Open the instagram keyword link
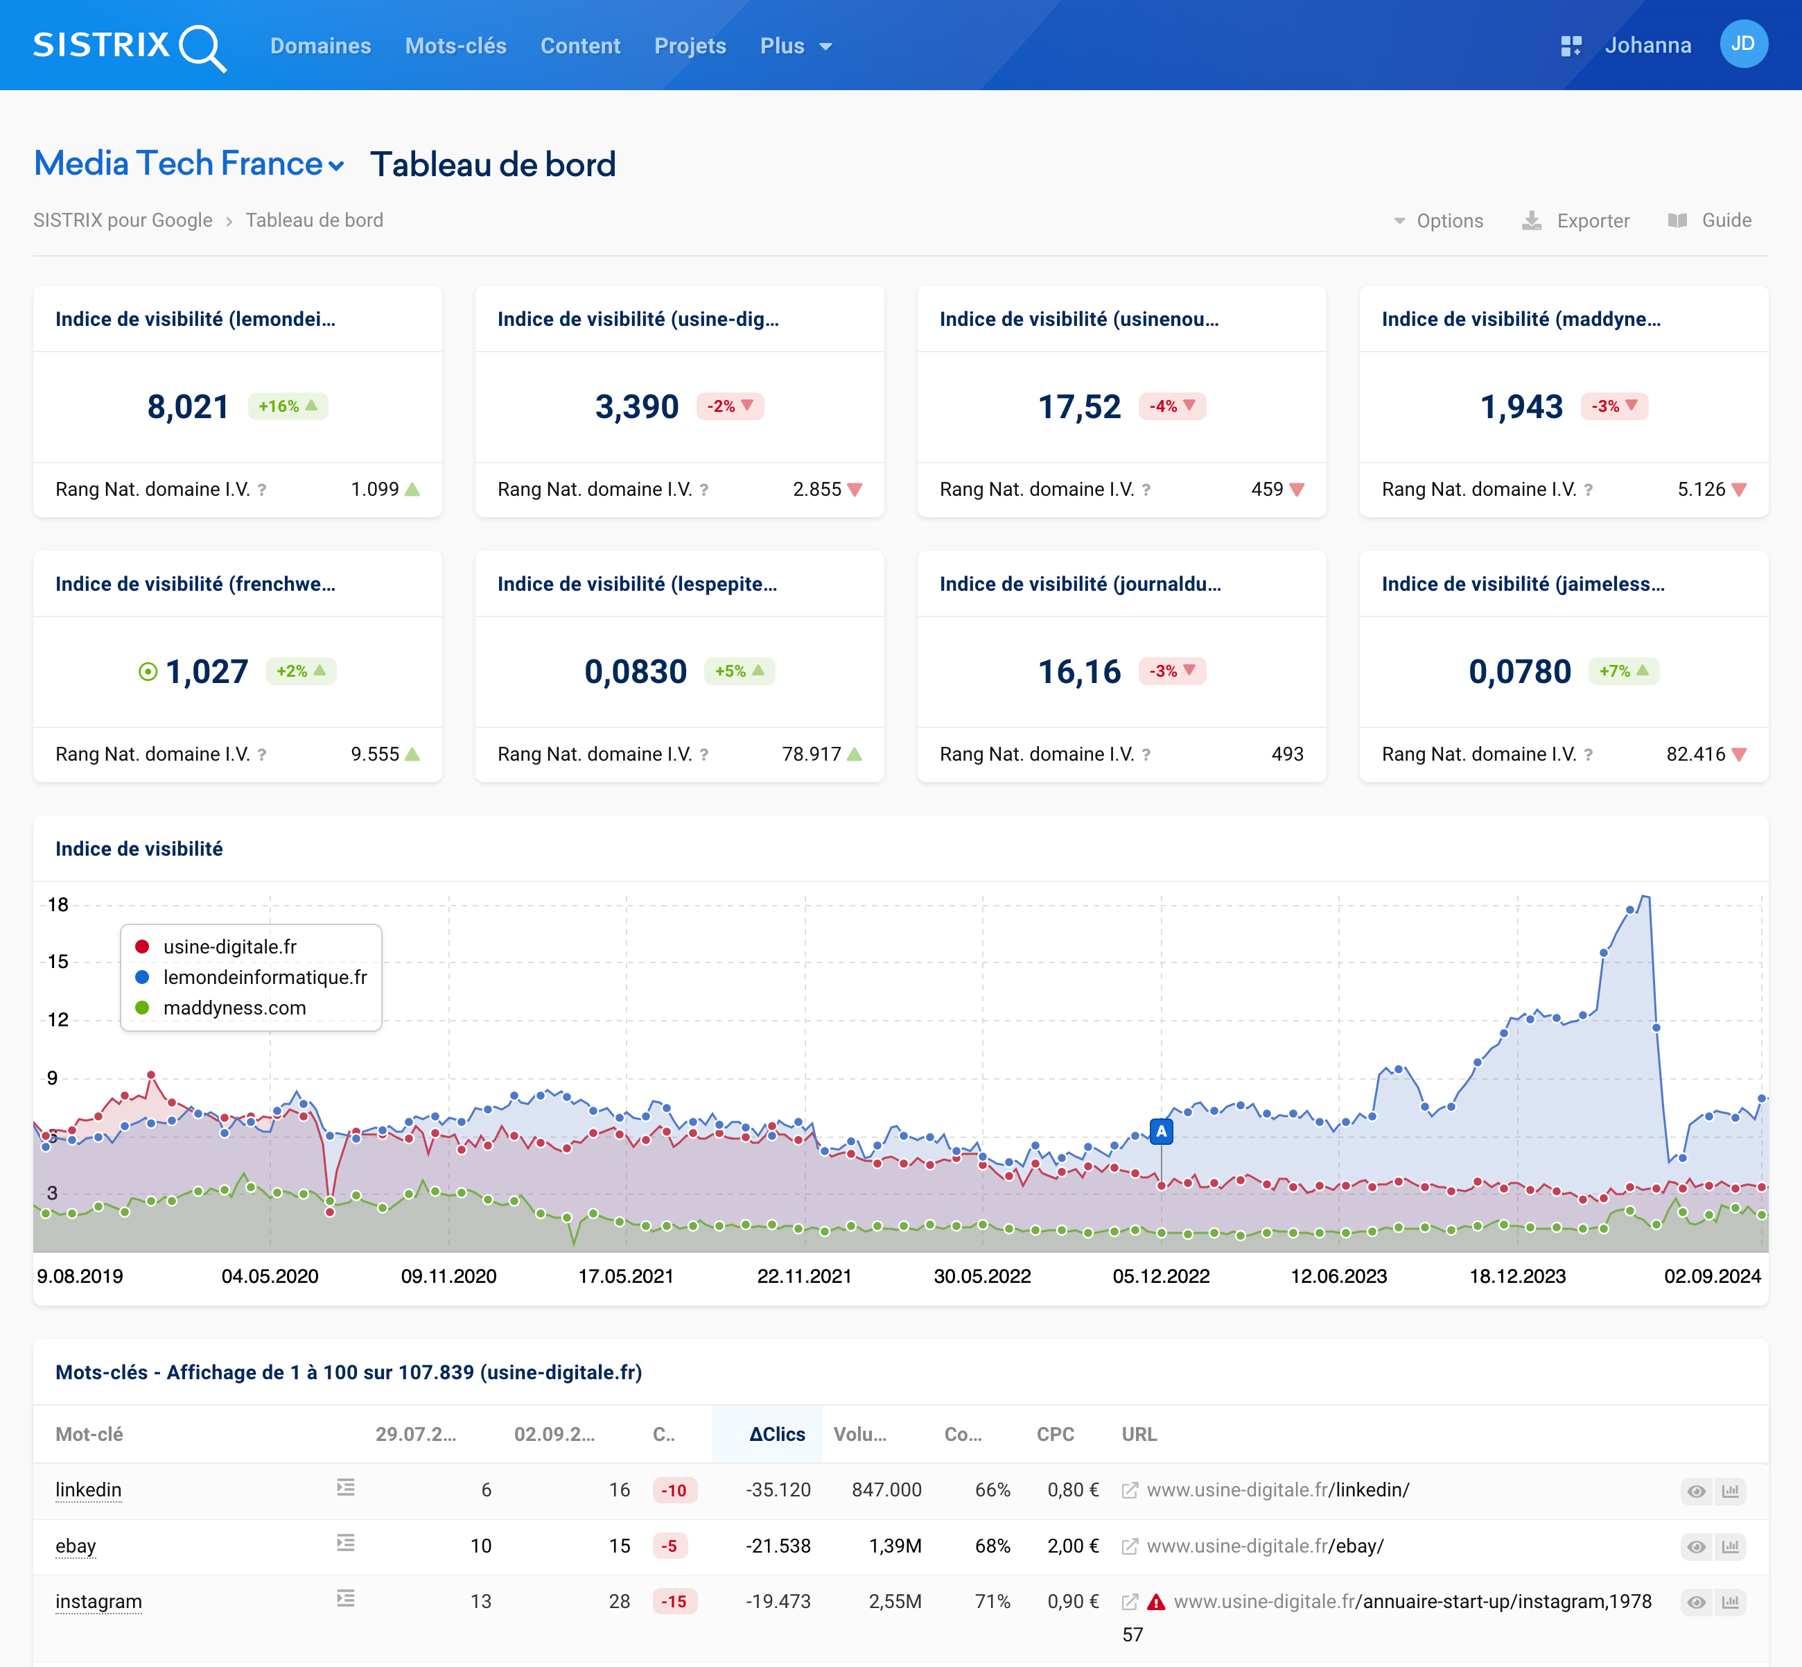This screenshot has height=1667, width=1802. (x=98, y=1602)
